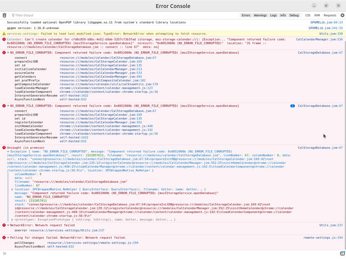Open calendar-management.js:123 stack link
This screenshot has height=262, width=346.
point(106,88)
